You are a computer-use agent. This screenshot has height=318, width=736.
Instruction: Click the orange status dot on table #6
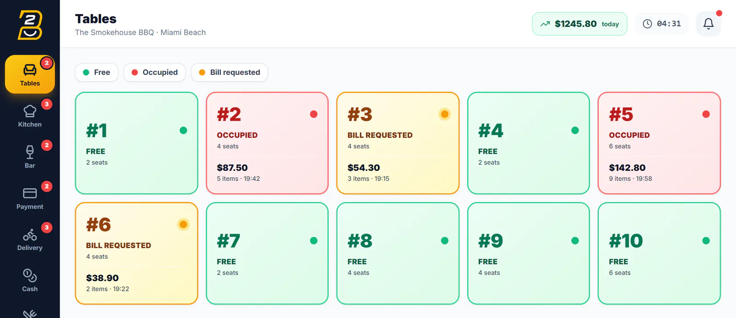[x=183, y=224]
